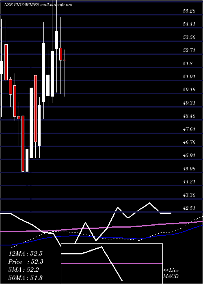The height and width of the screenshot is (284, 203).
Task: Click the 53.56 price axis label
Action: (189, 37)
